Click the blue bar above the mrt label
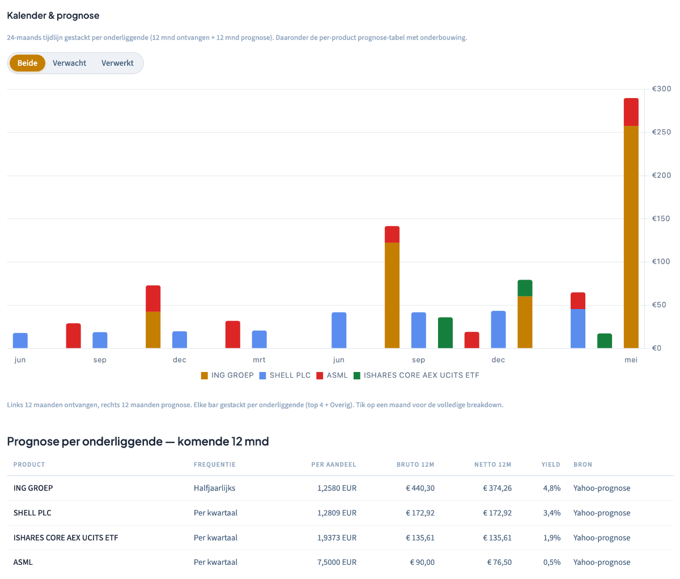This screenshot has height=579, width=680. [260, 340]
